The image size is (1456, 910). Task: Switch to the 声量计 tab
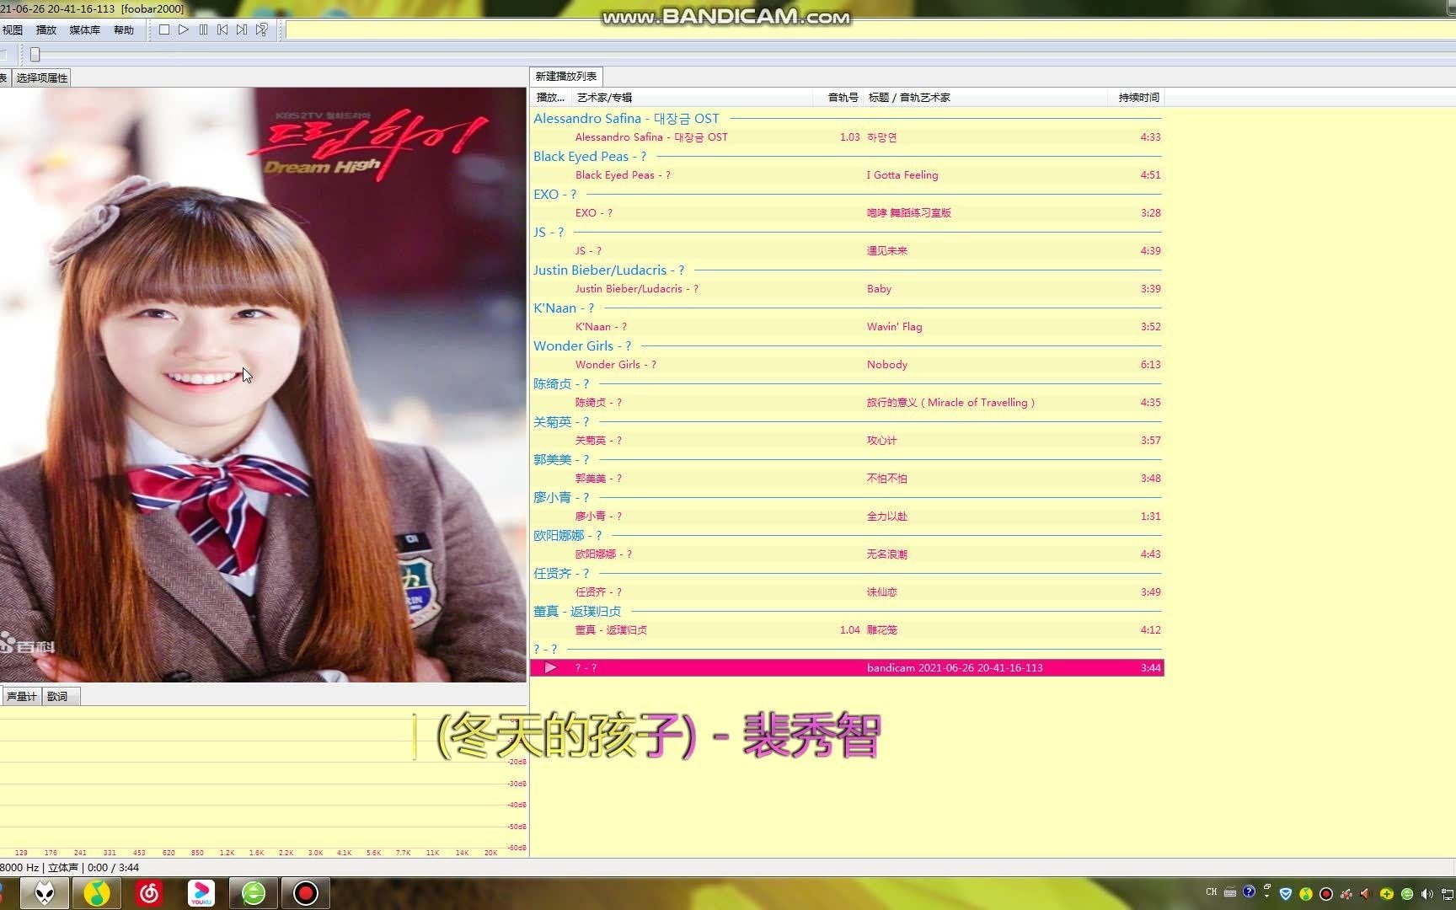[22, 696]
